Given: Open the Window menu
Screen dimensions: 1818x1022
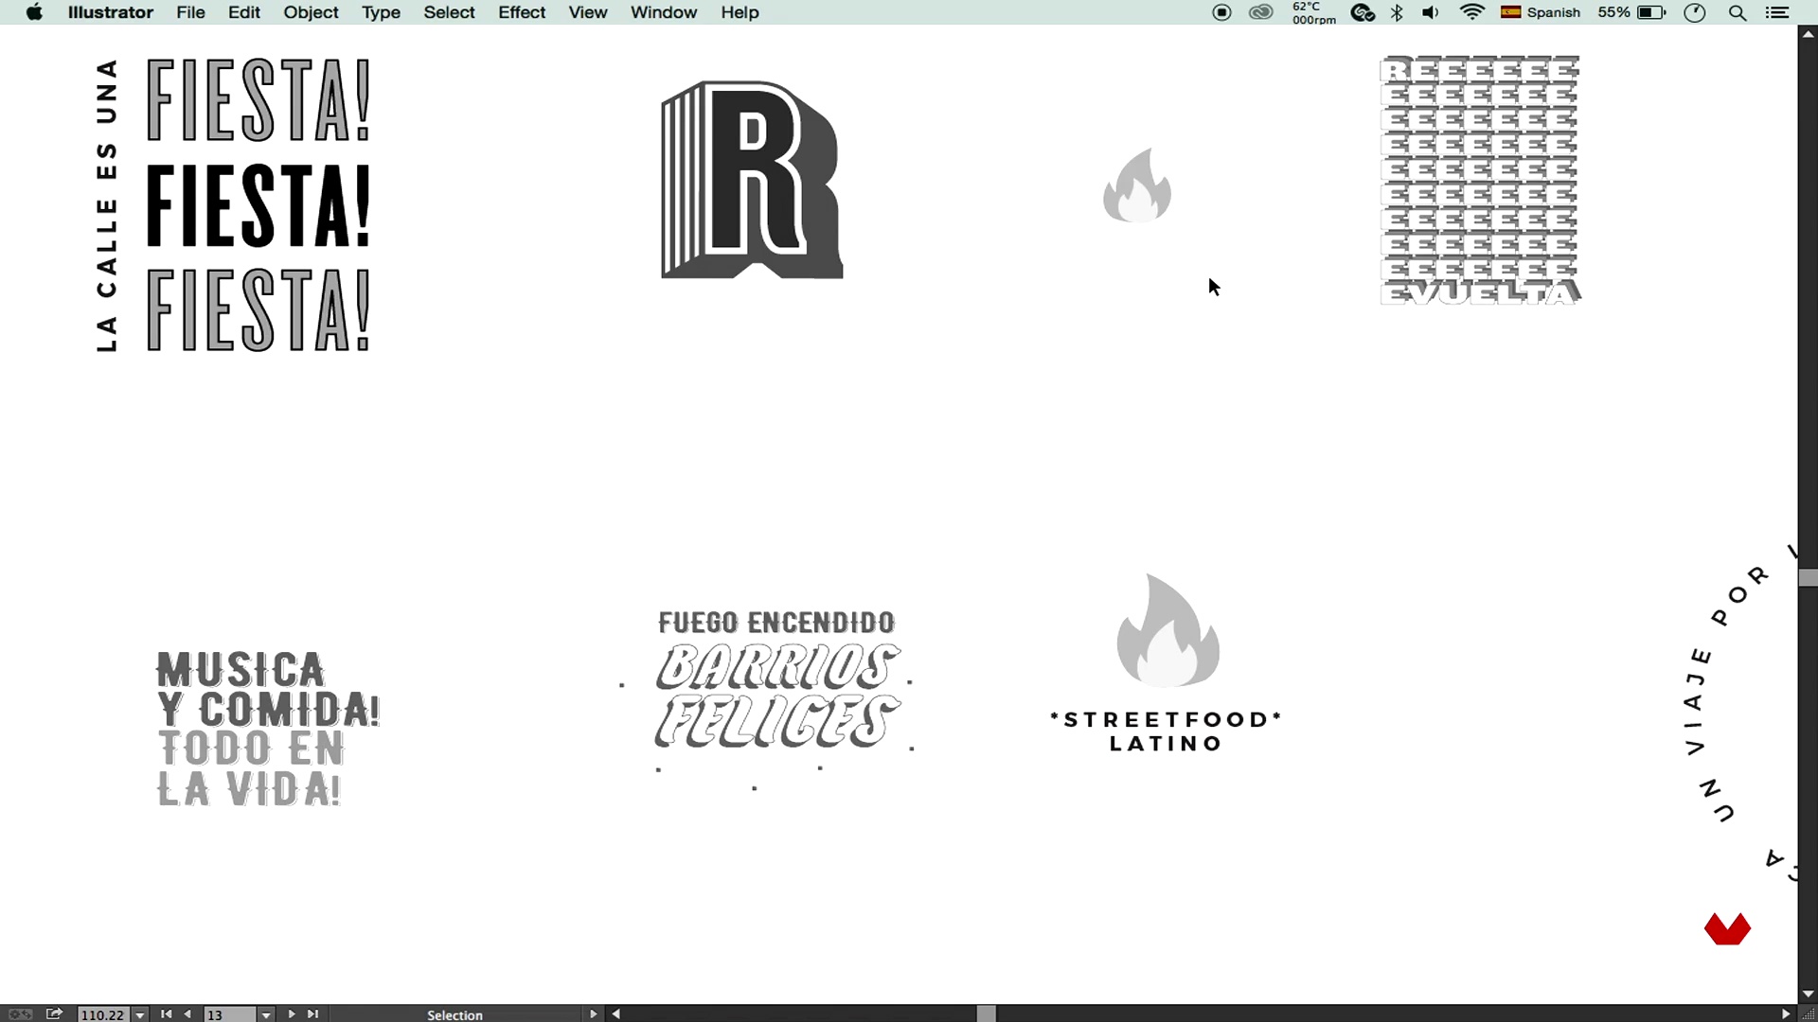Looking at the screenshot, I should (x=664, y=12).
